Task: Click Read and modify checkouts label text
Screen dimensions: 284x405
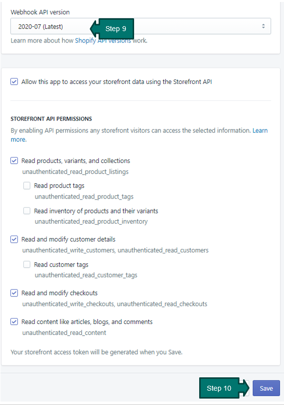Action: (59, 293)
